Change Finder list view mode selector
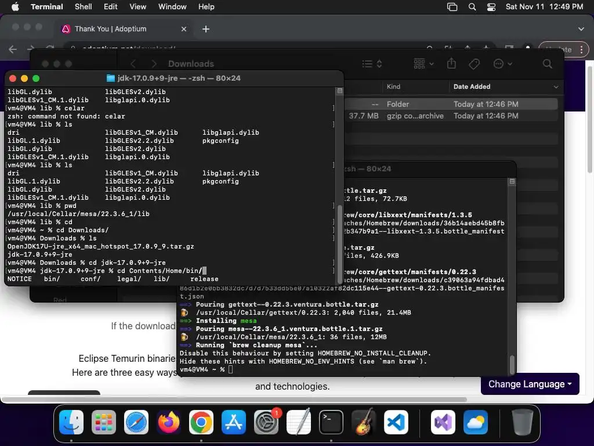 point(372,64)
